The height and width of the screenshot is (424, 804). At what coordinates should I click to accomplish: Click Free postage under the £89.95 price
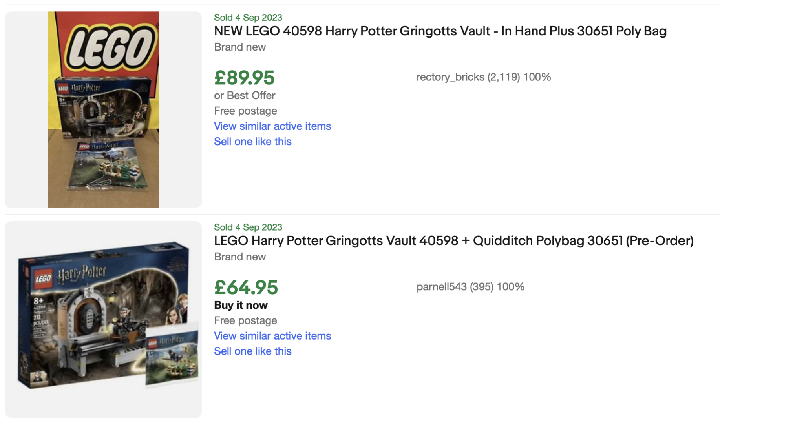click(x=245, y=111)
